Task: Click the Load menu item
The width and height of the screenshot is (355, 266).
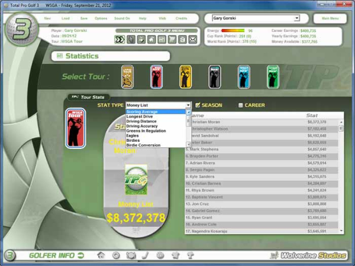Action: point(66,18)
